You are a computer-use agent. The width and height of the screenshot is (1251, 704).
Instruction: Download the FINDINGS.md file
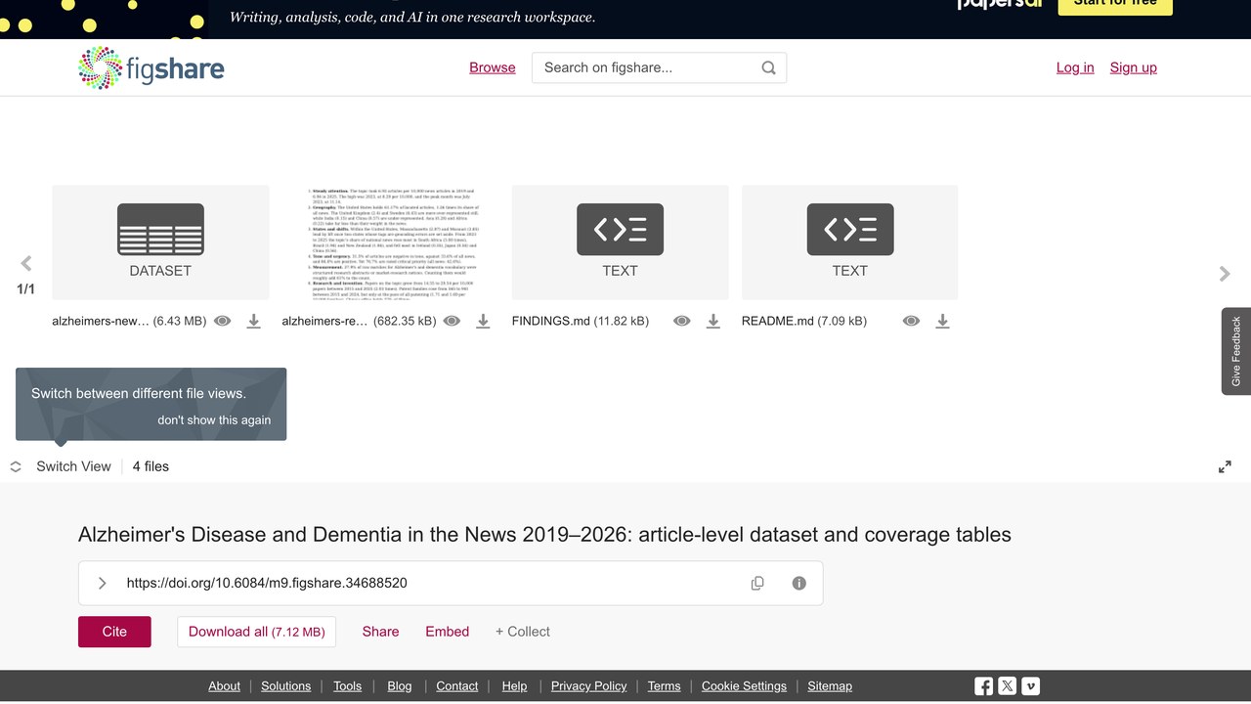click(x=713, y=321)
